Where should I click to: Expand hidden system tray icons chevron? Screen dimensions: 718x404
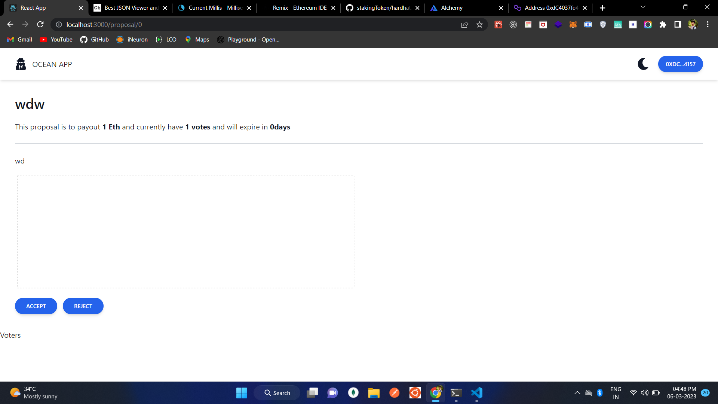pyautogui.click(x=577, y=393)
